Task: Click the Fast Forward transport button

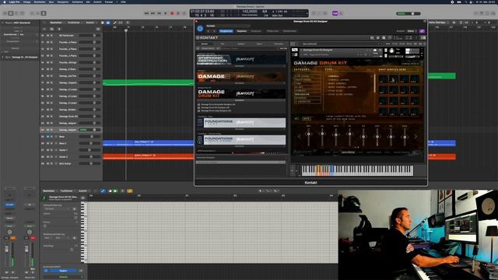Action: [x=153, y=13]
